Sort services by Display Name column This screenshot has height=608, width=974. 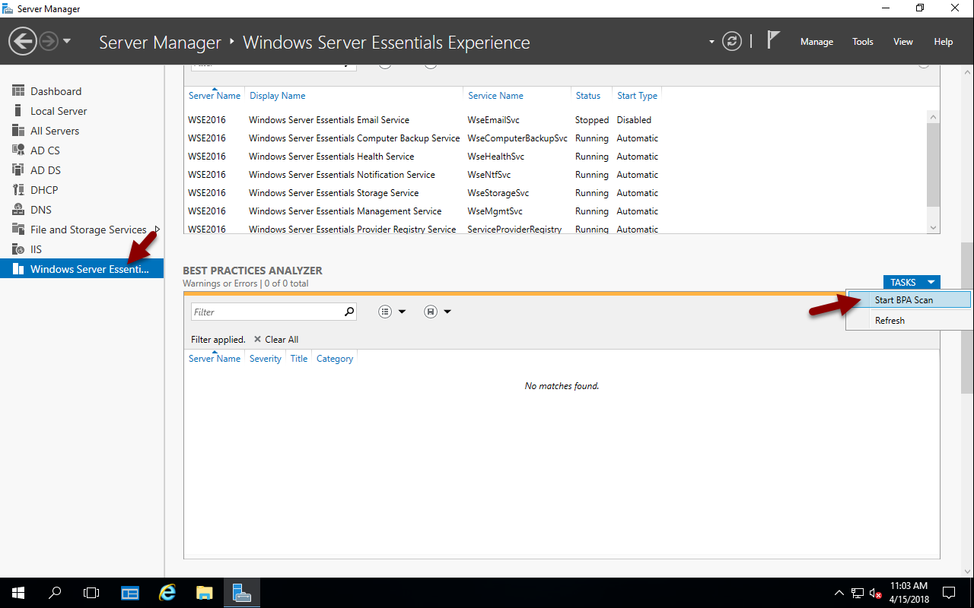[x=278, y=96]
